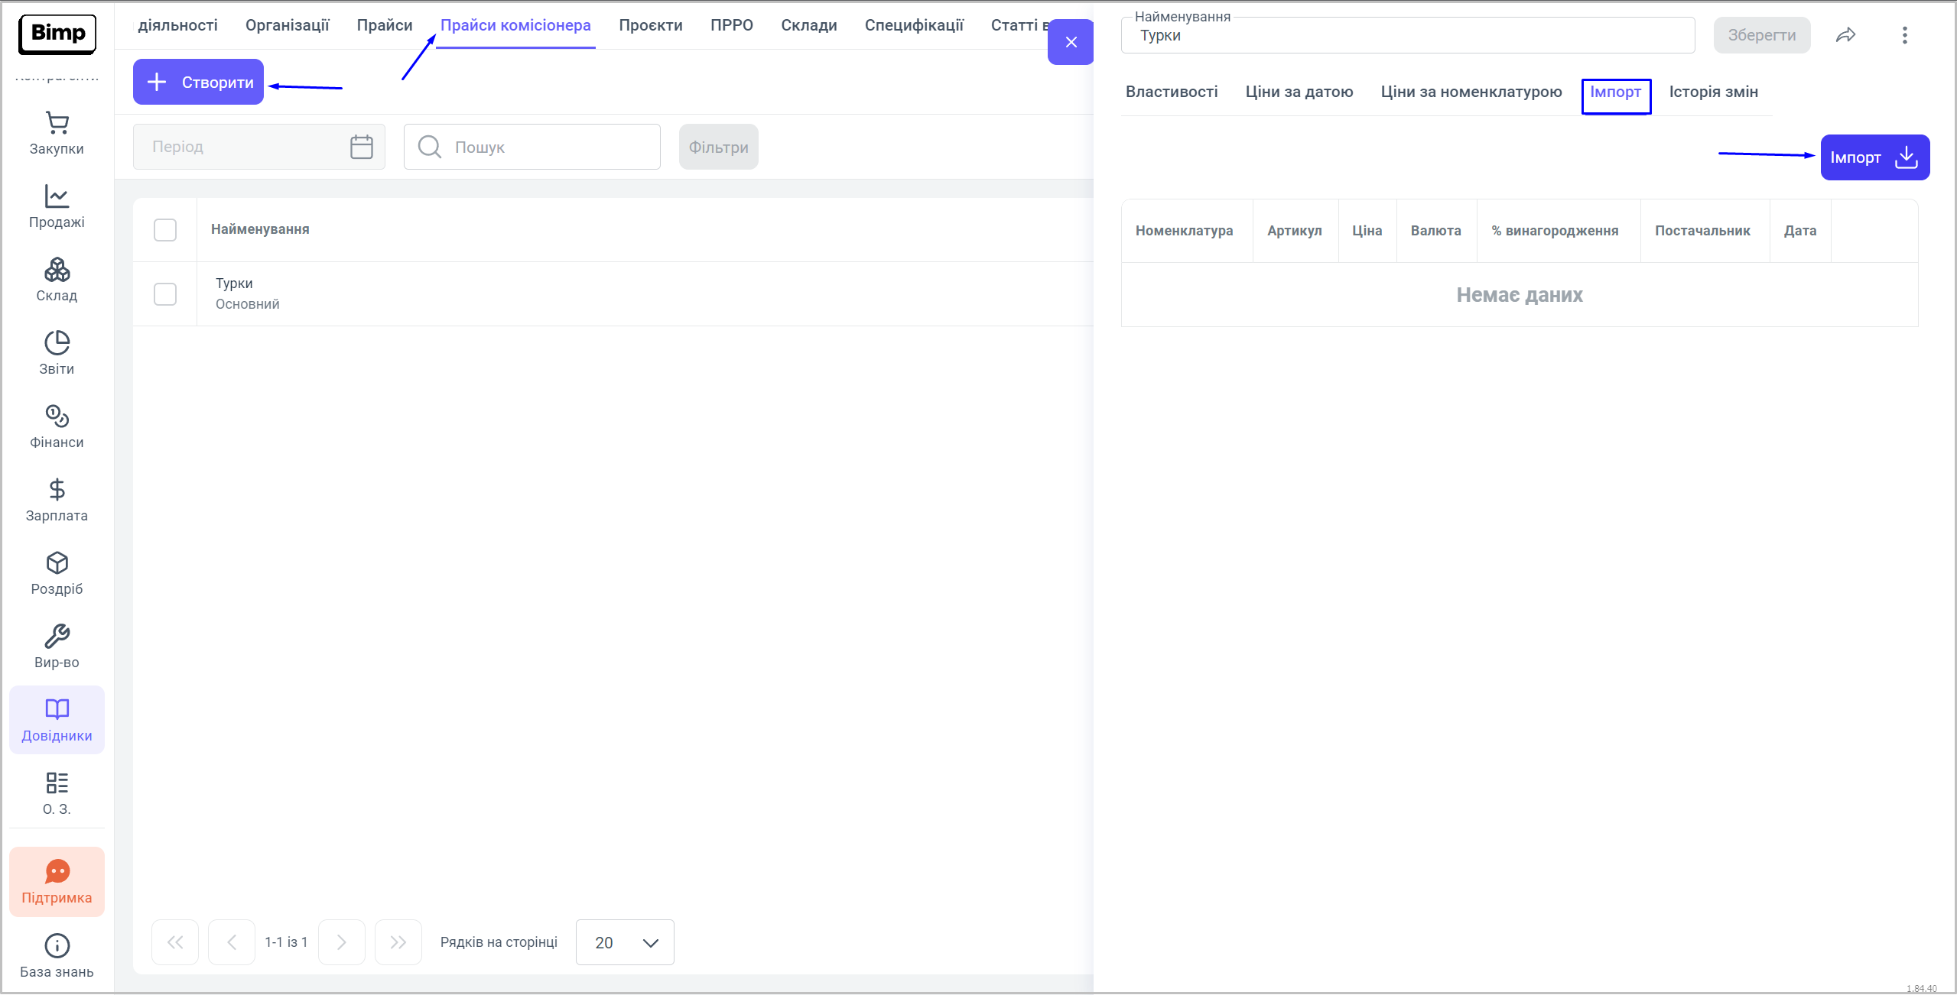This screenshot has width=1957, height=995.
Task: Open the Закупки shopping cart section
Action: (57, 134)
